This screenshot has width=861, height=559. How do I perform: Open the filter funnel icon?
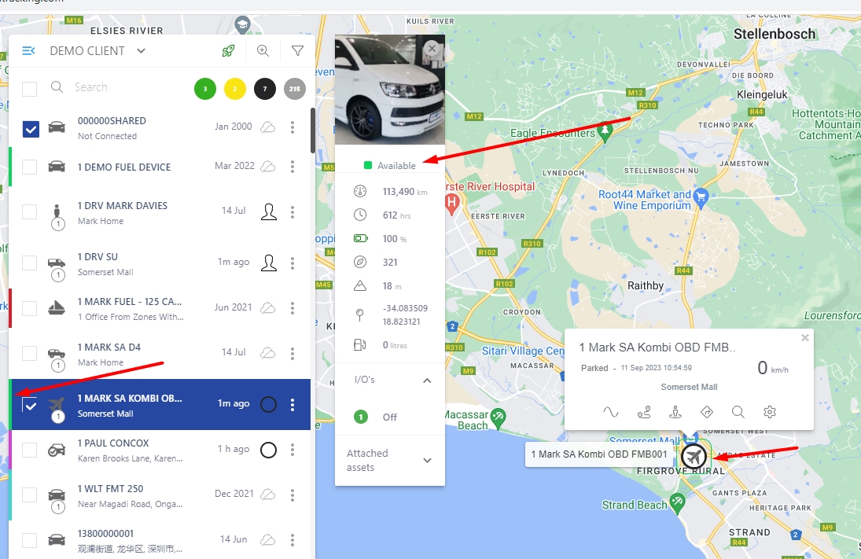(x=298, y=51)
